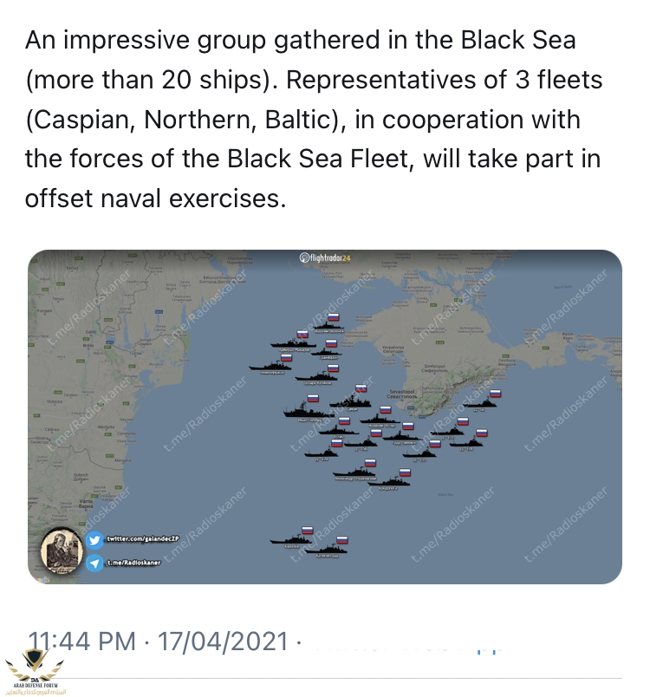650x697 pixels.
Task: Click the 11:44 PM tweet timestamp
Action: (x=82, y=642)
